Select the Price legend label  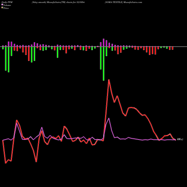pyautogui.click(x=6, y=8)
